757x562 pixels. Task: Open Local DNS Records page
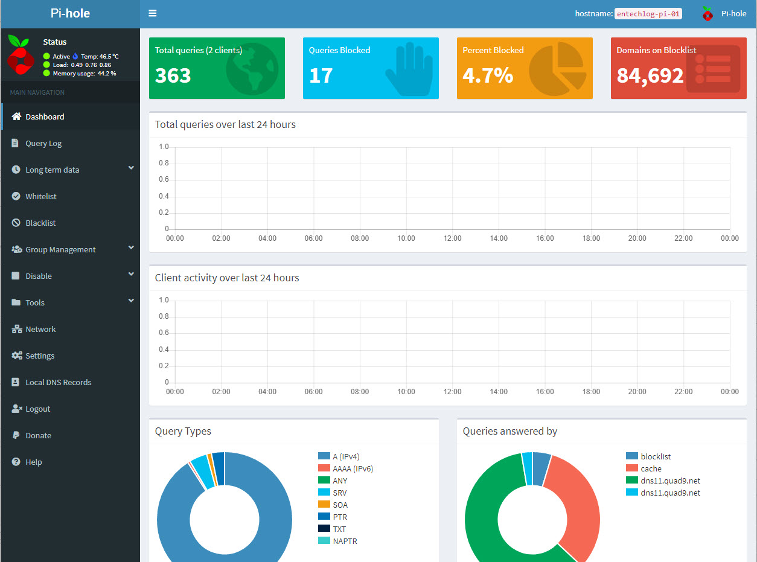(x=58, y=382)
